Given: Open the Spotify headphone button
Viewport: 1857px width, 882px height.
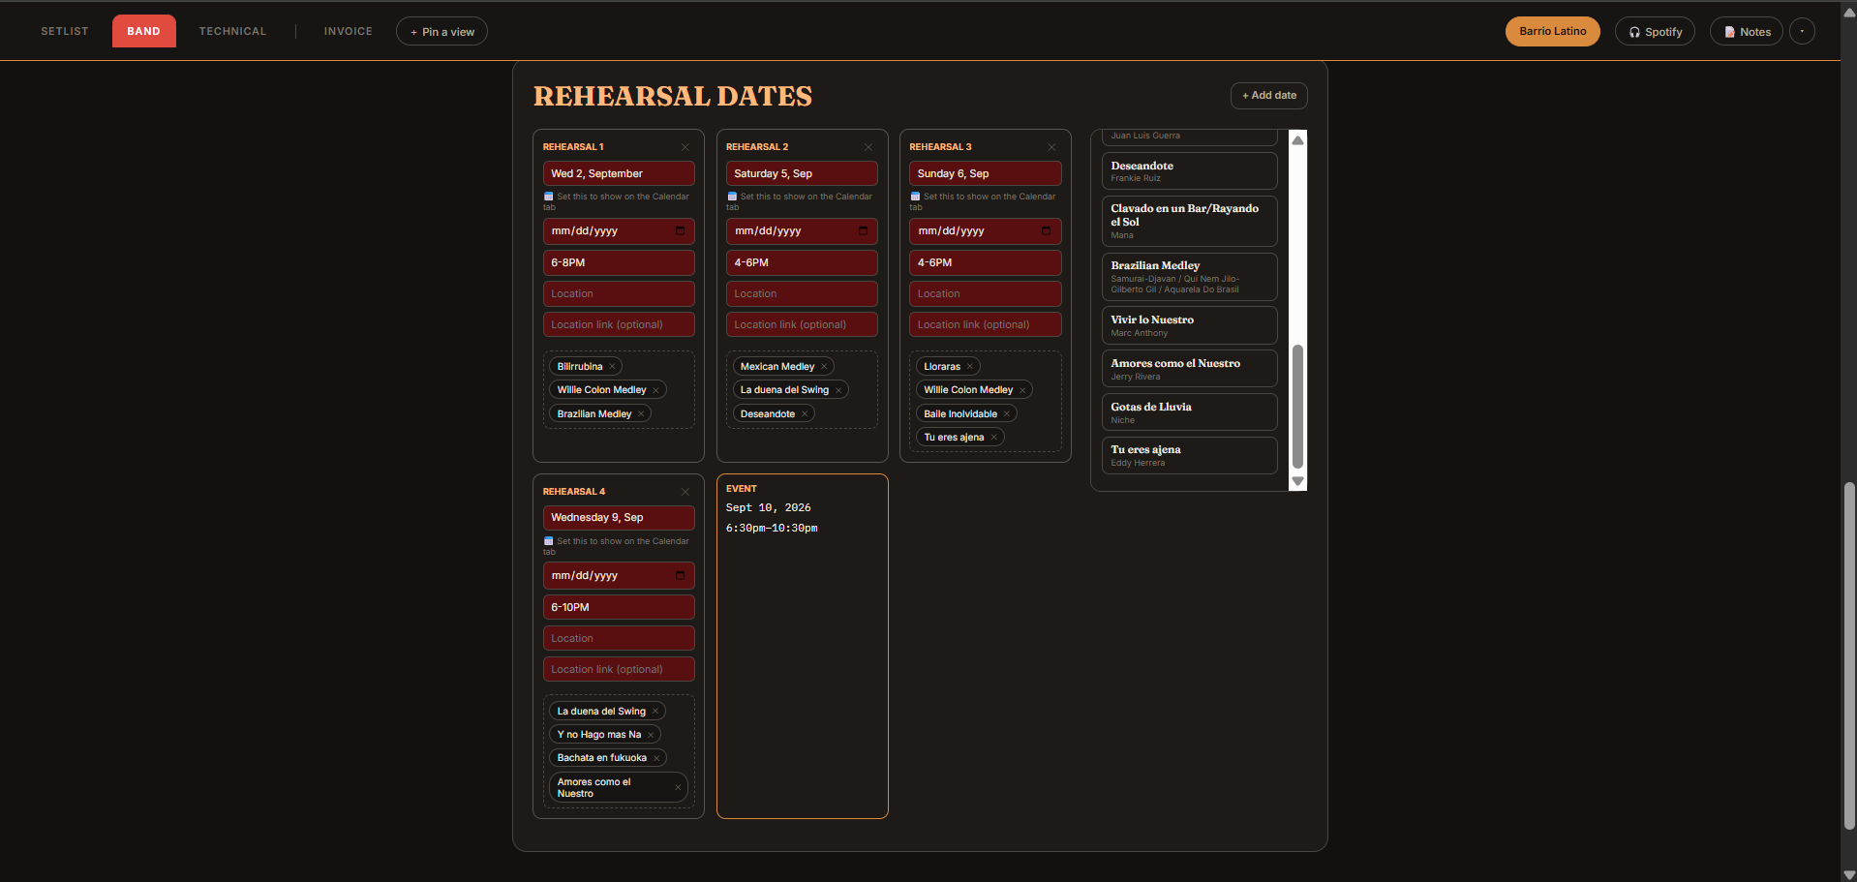Looking at the screenshot, I should pos(1655,32).
